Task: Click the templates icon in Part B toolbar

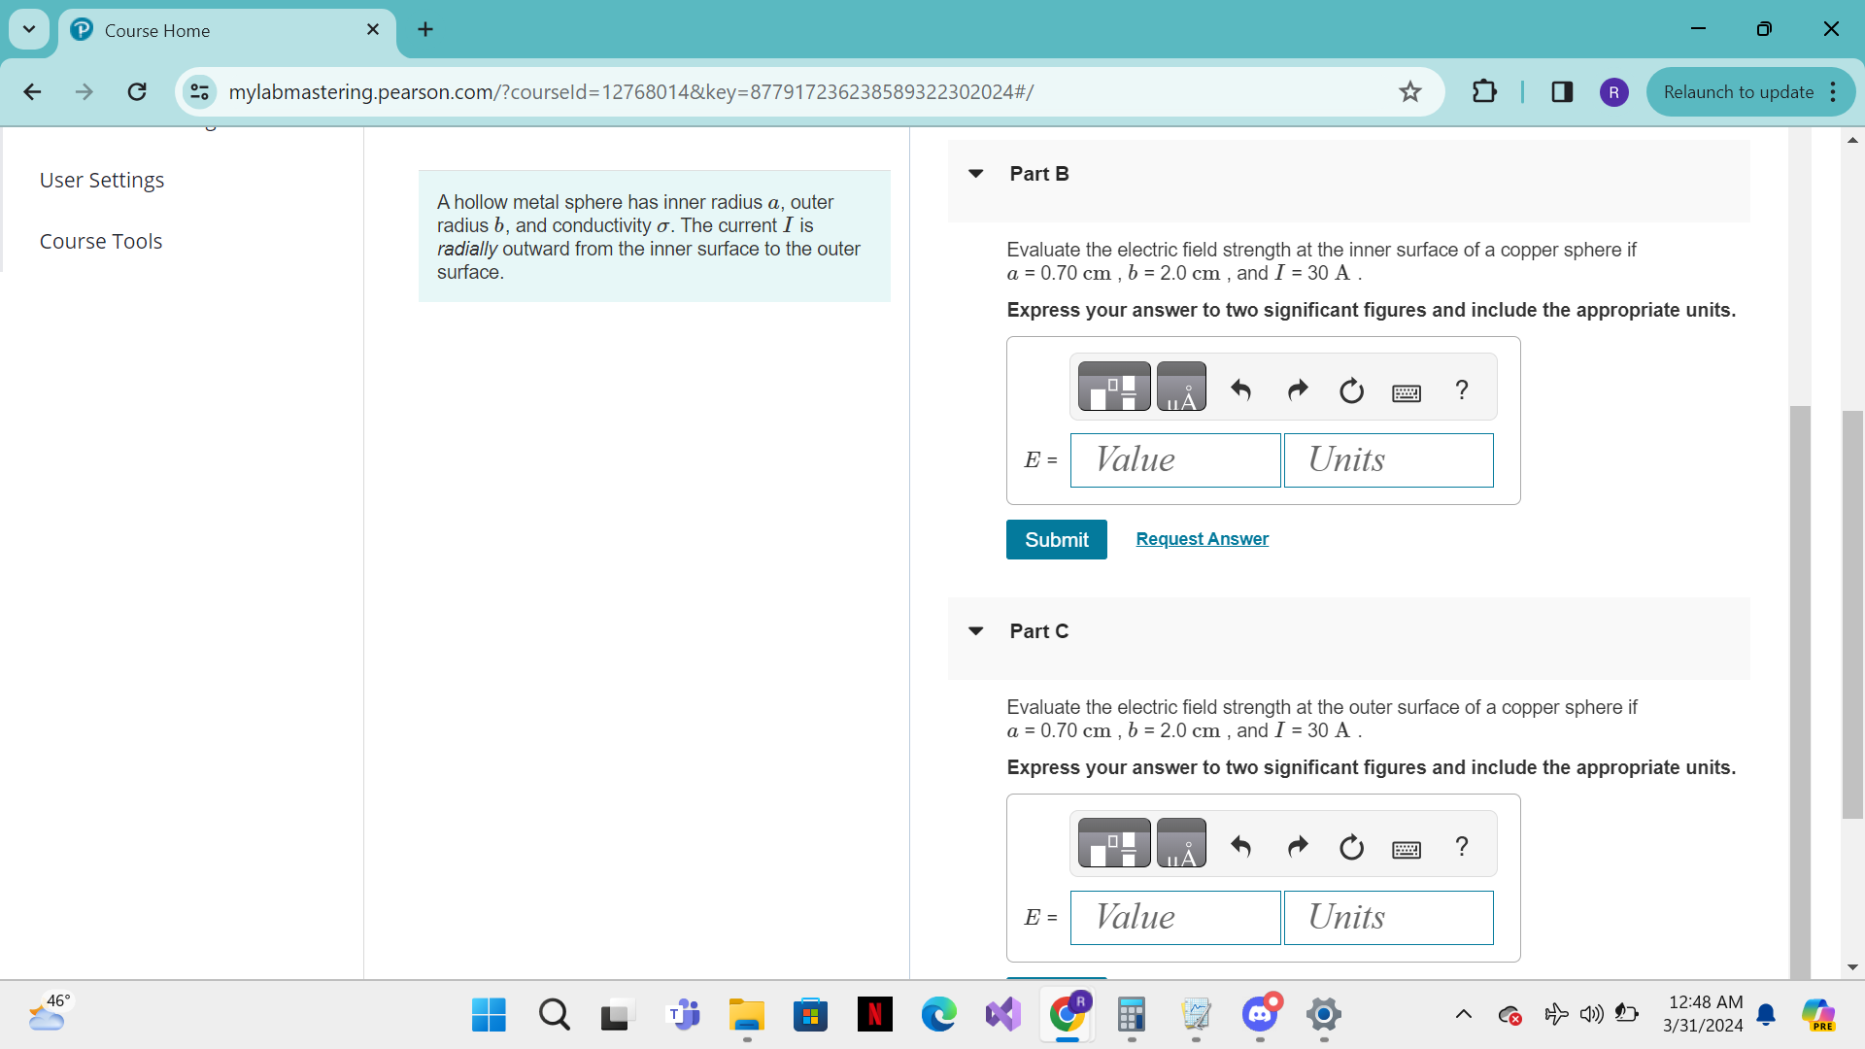Action: [1114, 387]
